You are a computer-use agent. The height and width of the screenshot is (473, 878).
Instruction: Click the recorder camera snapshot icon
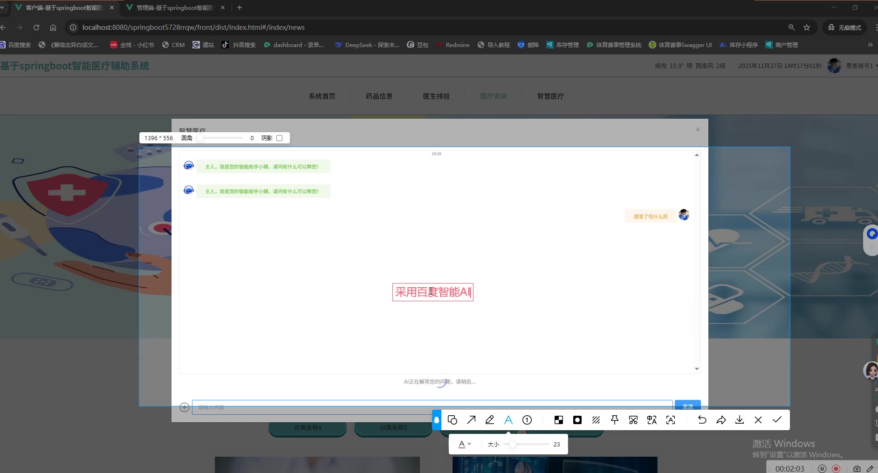(857, 468)
